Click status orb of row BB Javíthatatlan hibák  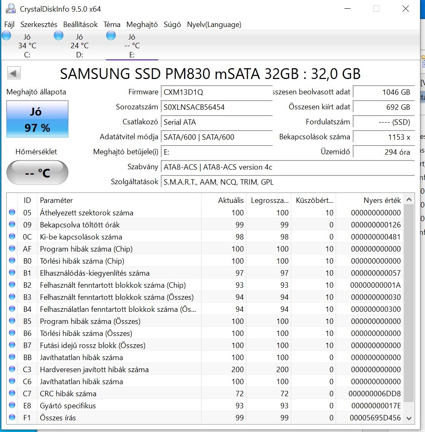12,357
